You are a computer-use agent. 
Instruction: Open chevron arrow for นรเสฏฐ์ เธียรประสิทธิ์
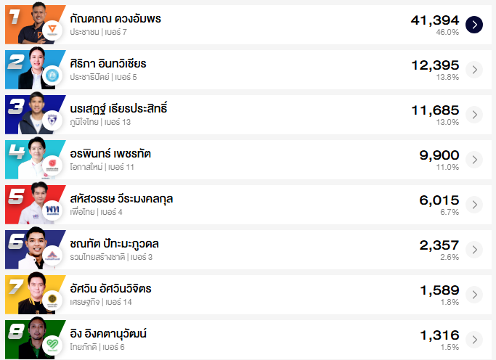(473, 115)
